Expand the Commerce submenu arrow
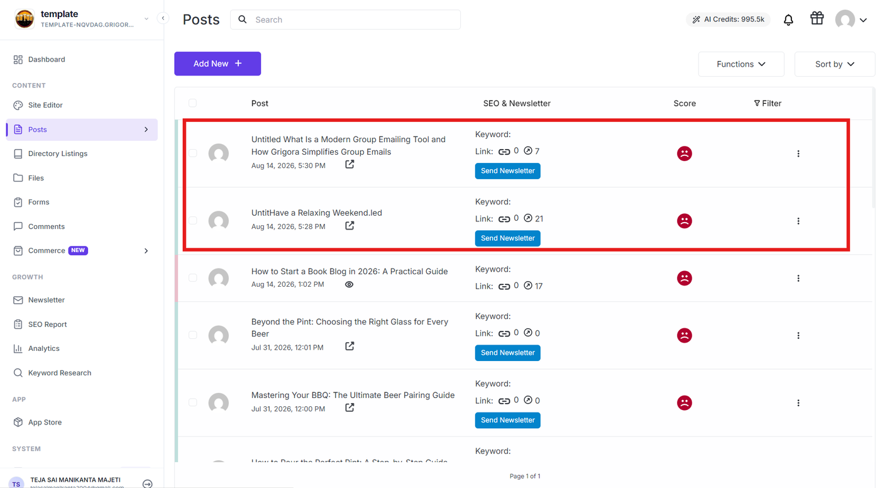Viewport: 880px width, 488px height. tap(146, 251)
